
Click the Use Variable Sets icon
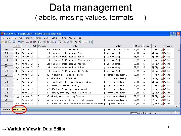68,42
